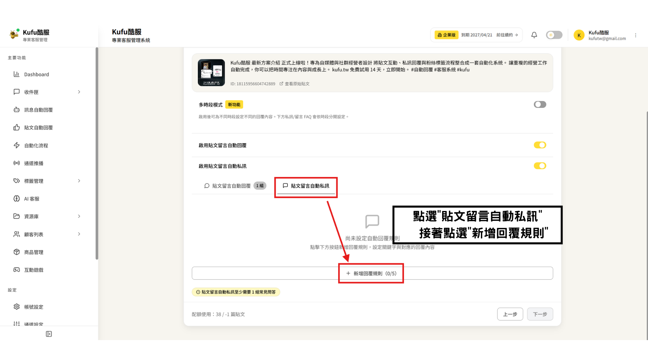Open 通道推播 broadcast icon
The image size is (648, 364).
click(x=17, y=163)
